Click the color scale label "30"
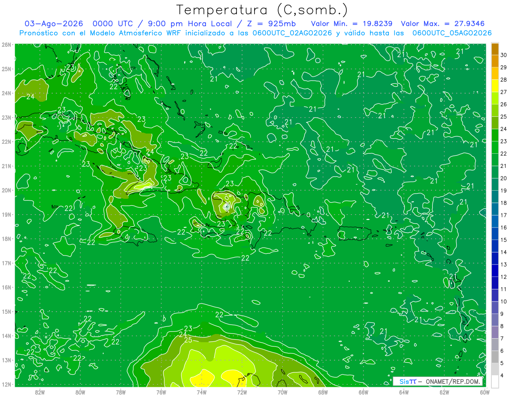The image size is (515, 398). click(504, 55)
